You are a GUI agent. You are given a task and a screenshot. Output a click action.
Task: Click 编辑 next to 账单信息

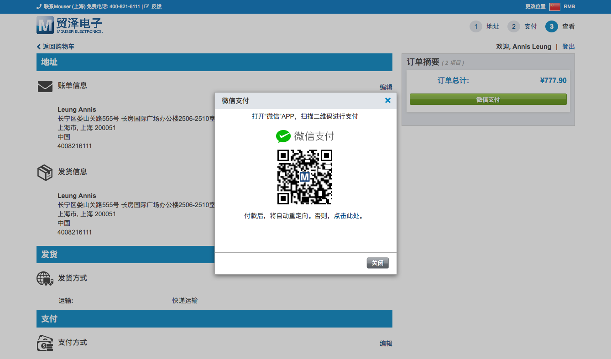[386, 87]
